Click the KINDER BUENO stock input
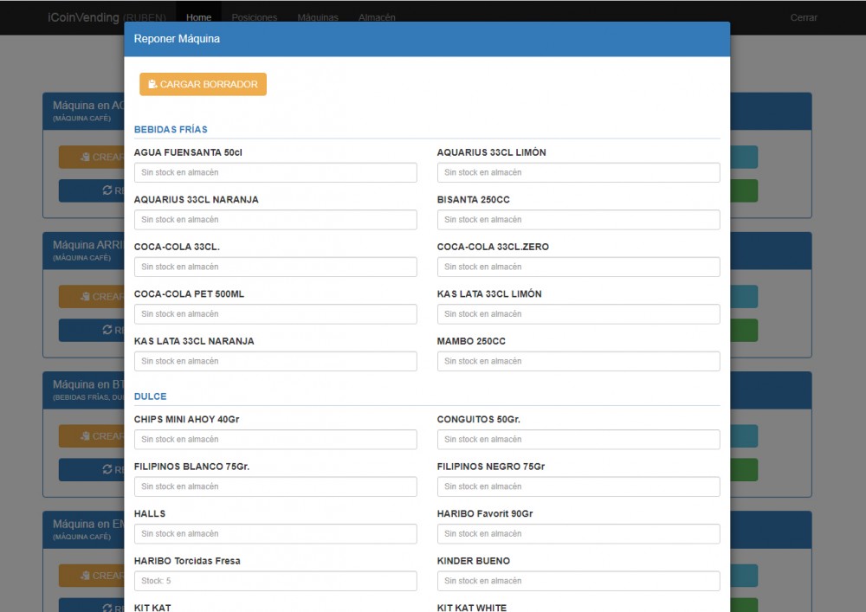The image size is (866, 612). pyautogui.click(x=578, y=581)
